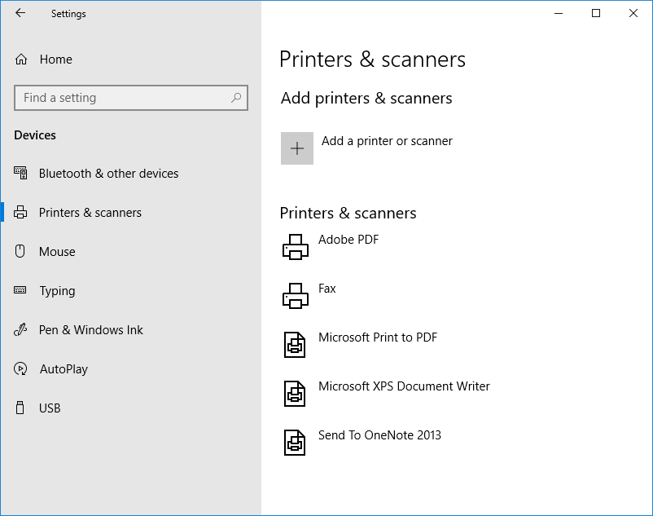653x516 pixels.
Task: Go back using the back arrow
Action: (x=20, y=13)
